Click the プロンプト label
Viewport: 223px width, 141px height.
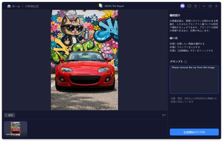176,61
